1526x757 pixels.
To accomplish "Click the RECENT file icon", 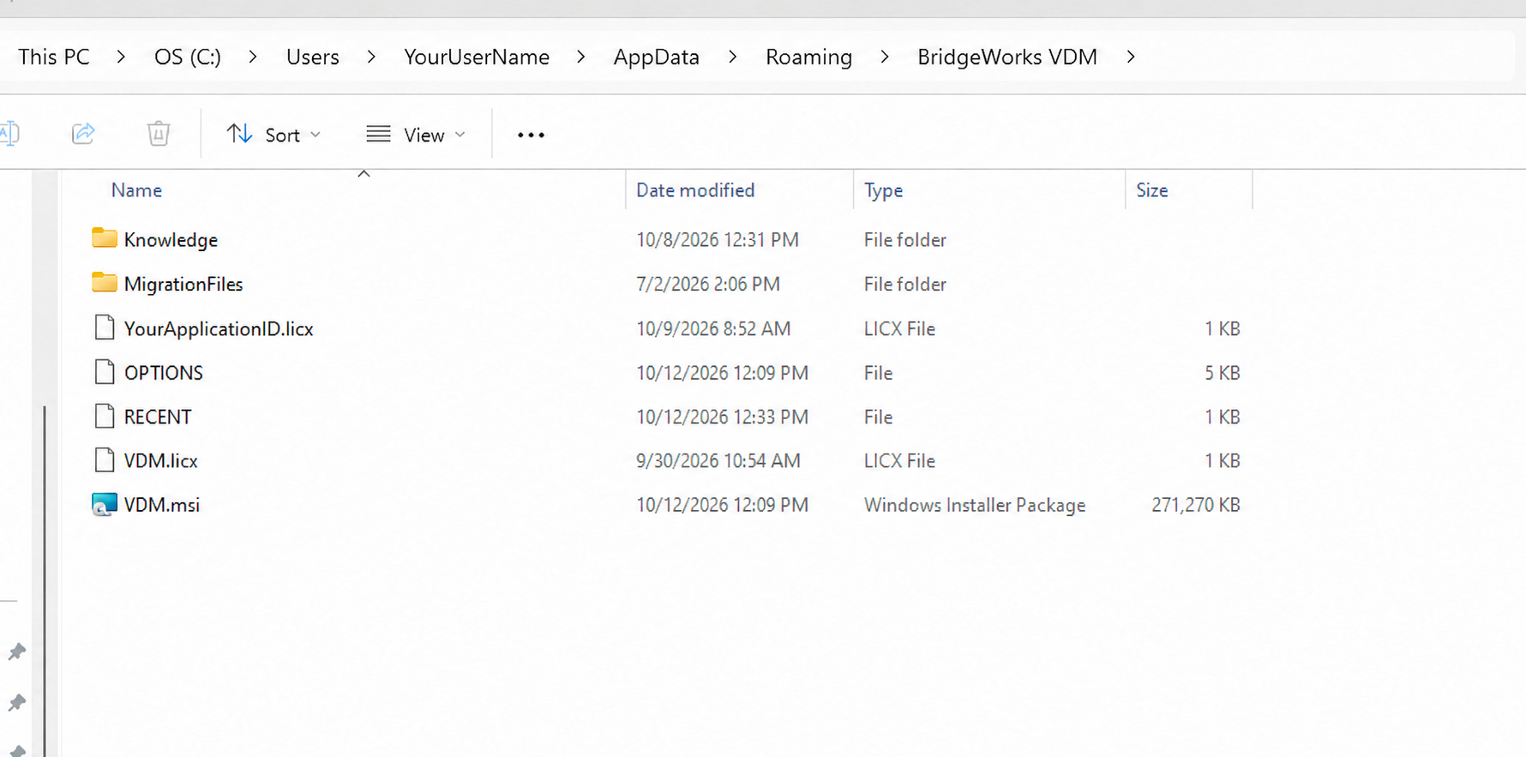I will 105,416.
